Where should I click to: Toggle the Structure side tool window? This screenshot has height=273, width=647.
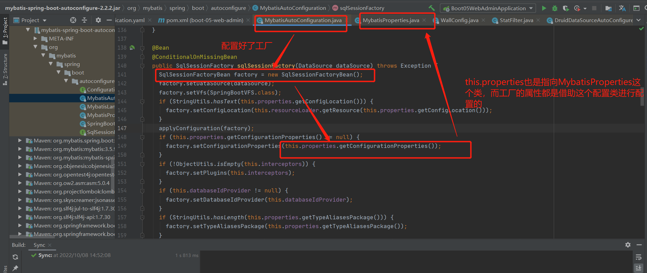(5, 69)
